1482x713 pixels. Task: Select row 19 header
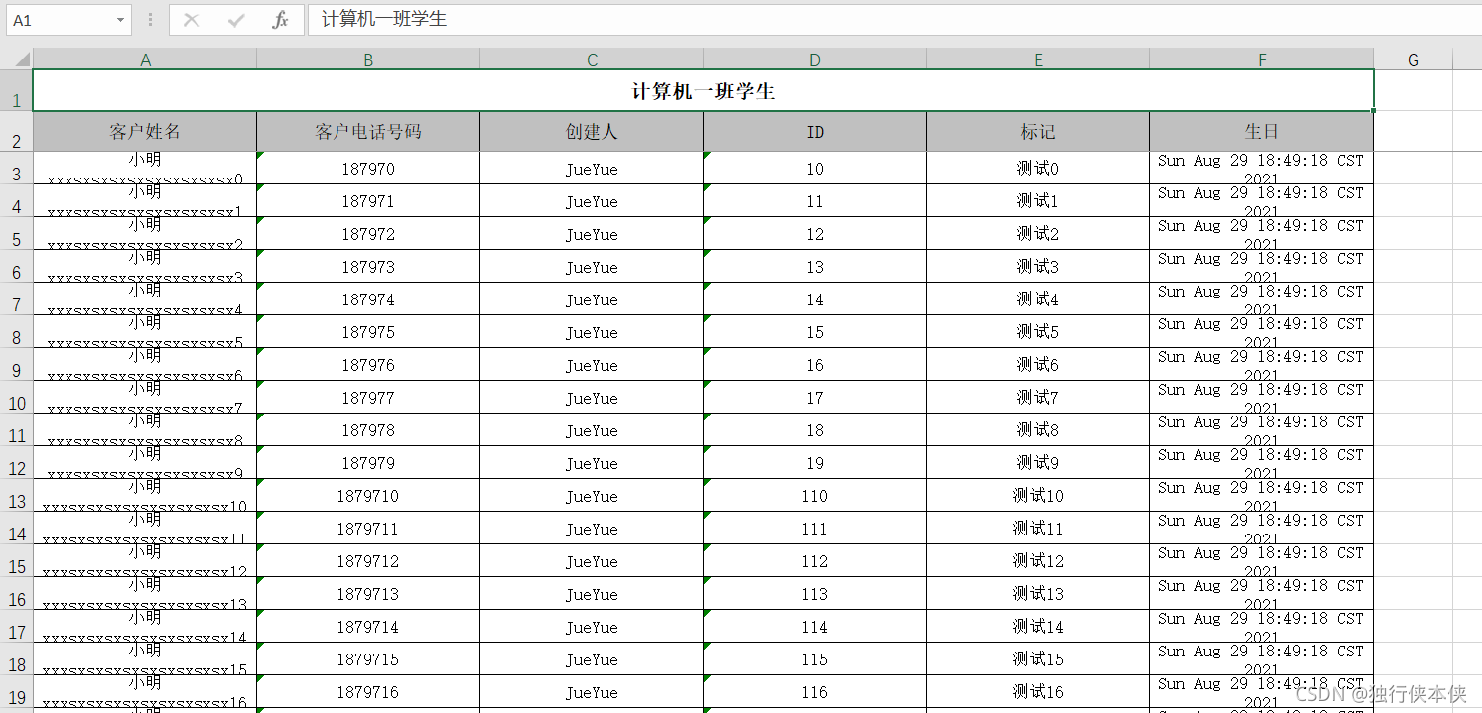[16, 691]
